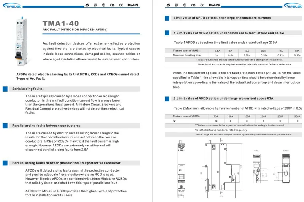Viewport: 304px width, 202px height.
Task: Click the note about large arc currents and parallel arcs
Action: click(244, 135)
